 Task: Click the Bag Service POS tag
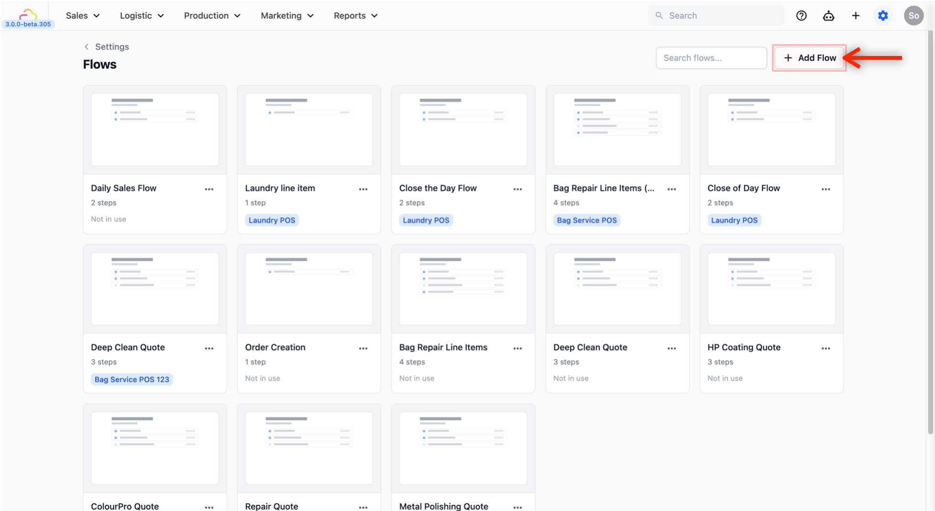pos(587,220)
